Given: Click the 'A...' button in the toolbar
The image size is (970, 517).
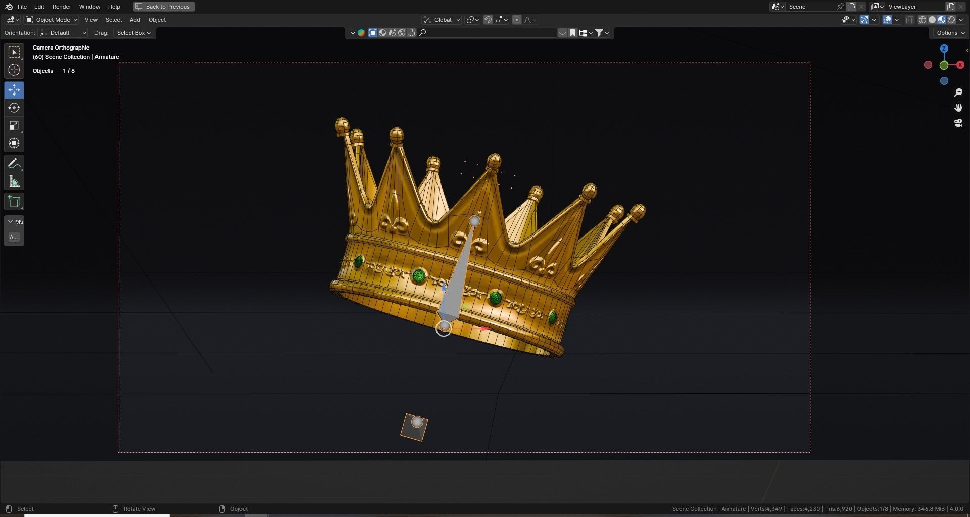Looking at the screenshot, I should click(14, 237).
